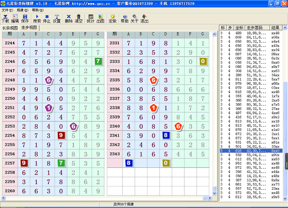Click period number 2331 in the right grid
Viewport: 288px width, 208px height.
tap(115, 43)
